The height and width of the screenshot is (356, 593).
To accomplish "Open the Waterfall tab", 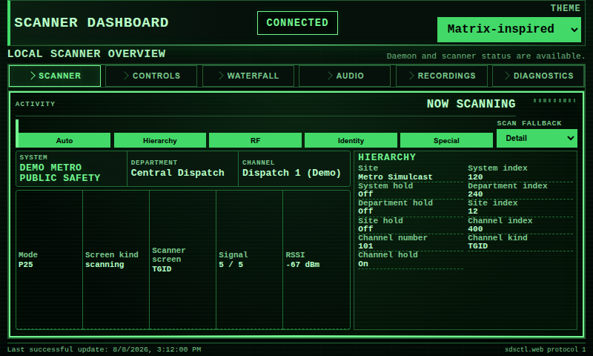I will (x=248, y=76).
